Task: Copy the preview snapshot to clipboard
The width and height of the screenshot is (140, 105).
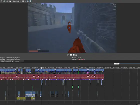Action: point(28,1)
